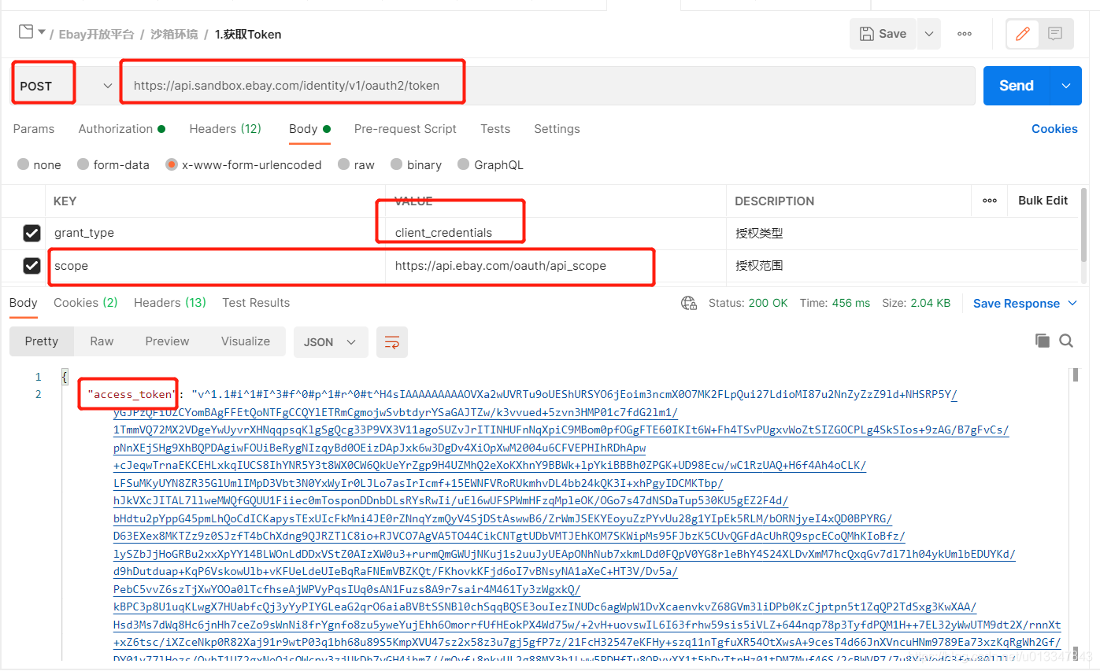Screen dimensions: 1100x671
Task: Select the response Body tab
Action: click(24, 303)
